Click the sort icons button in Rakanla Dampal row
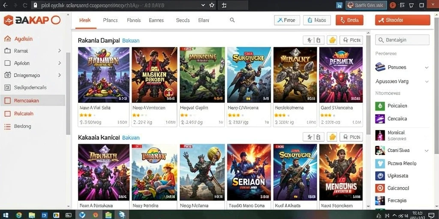 (313, 40)
